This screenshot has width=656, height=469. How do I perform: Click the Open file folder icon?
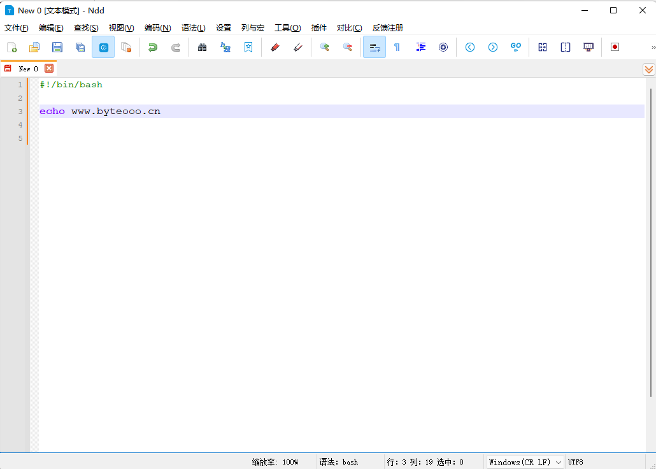[x=34, y=47]
